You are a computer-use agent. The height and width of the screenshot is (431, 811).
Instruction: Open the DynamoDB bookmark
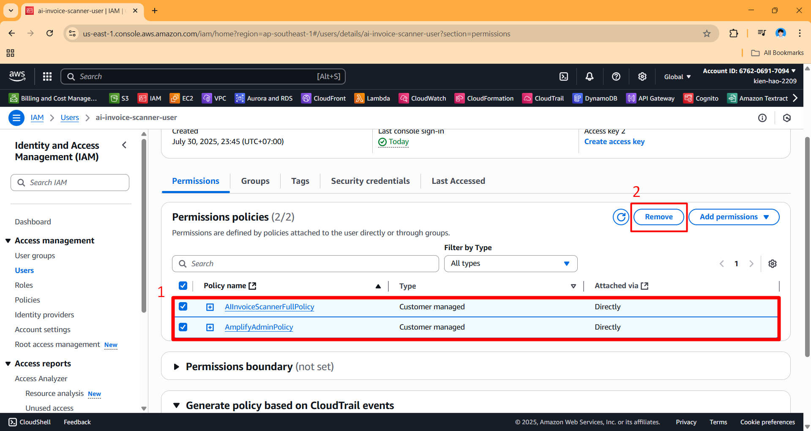595,98
